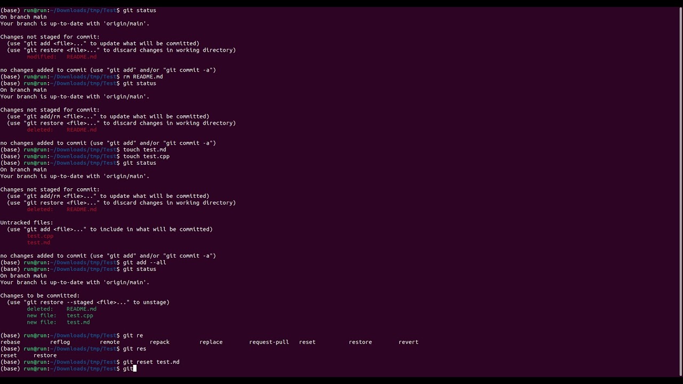Image resolution: width=683 pixels, height=384 pixels.
Task: Select the 'reflog' completion suggestion
Action: click(x=60, y=342)
